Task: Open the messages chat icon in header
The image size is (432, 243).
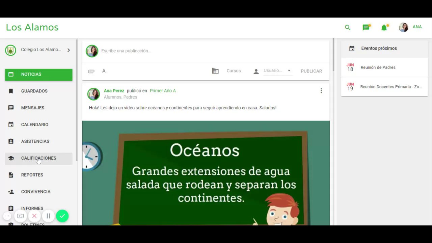Action: (366, 27)
